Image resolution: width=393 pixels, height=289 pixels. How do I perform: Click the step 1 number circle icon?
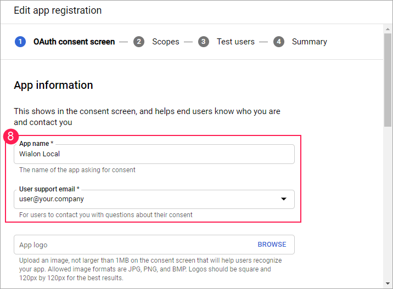click(20, 42)
